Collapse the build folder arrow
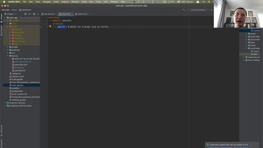 tap(7, 26)
